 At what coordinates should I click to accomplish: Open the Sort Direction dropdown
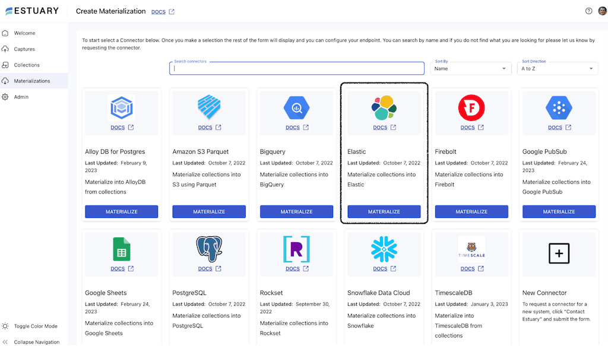(x=557, y=68)
